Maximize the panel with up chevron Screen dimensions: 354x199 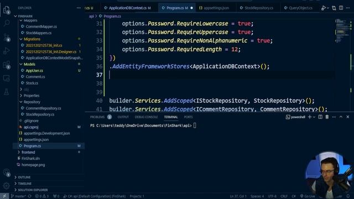(x=341, y=117)
